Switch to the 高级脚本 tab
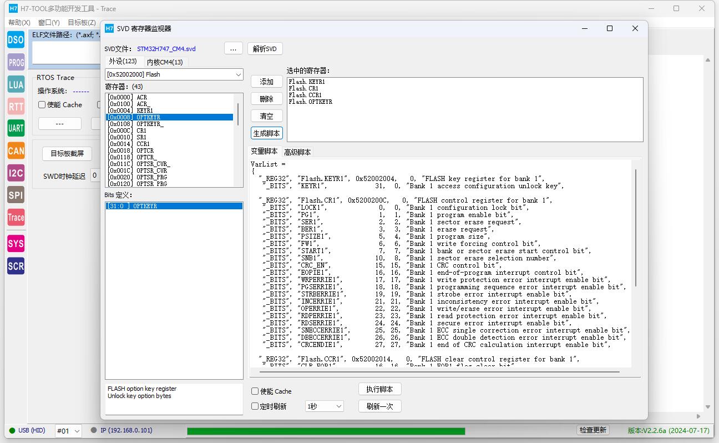719x443 pixels. pos(297,152)
